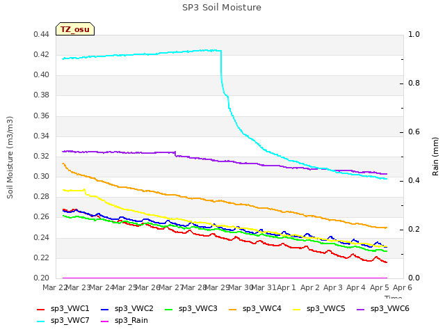Viewport: 445px width, 334px height.
Task: Click the Apr 2 date label
Action: point(310,287)
